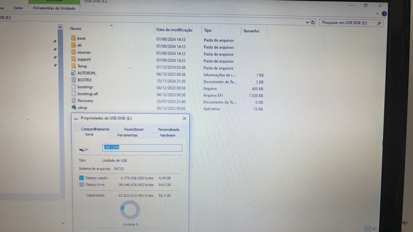Click the date 07/12/2019 03:58 of Temp
Screen dimensions: 413x232
(171, 68)
